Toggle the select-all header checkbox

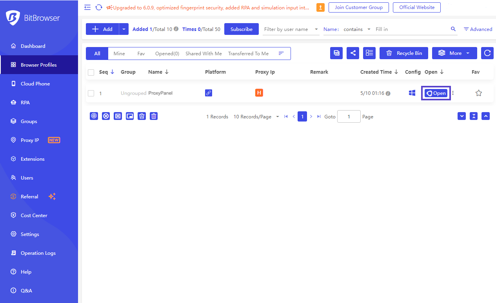[x=91, y=72]
